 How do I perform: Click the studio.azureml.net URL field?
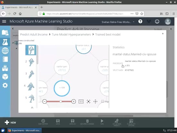pos(85,14)
